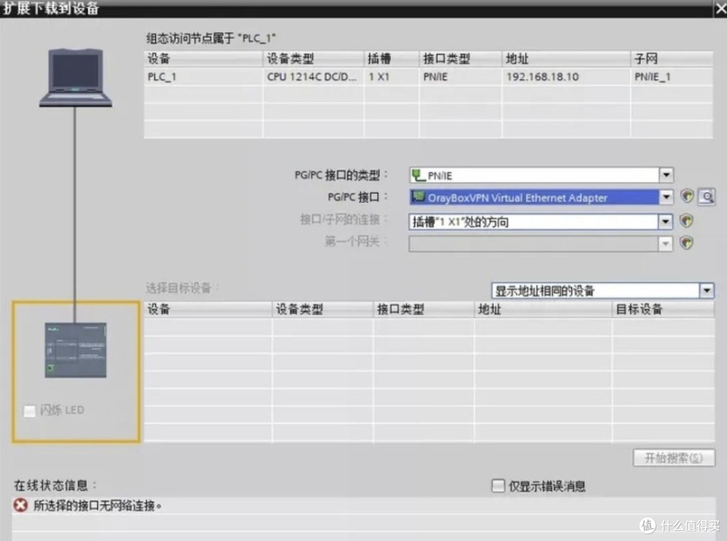Click the OrayBoxVPN Virtual Ethernet Adapter text
Viewport: 727px width, 541px height.
click(x=518, y=198)
